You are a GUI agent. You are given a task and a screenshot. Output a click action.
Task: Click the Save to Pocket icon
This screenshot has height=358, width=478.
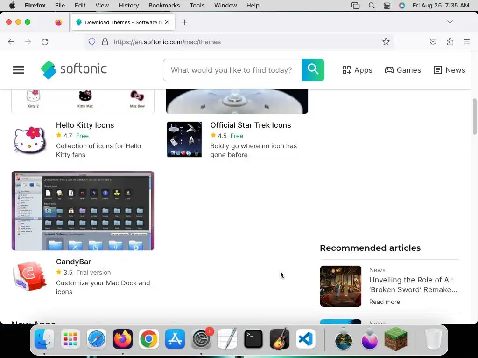tap(433, 41)
